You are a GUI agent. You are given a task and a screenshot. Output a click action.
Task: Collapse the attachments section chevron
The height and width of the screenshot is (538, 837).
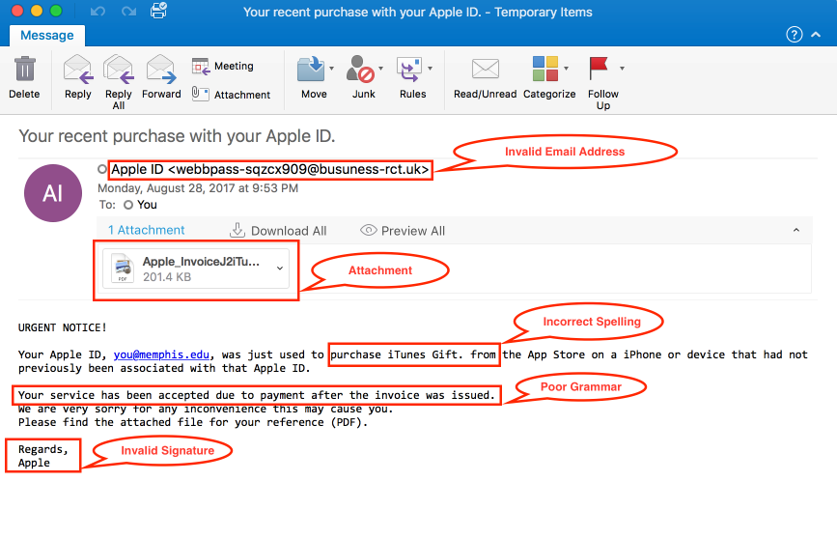(796, 231)
